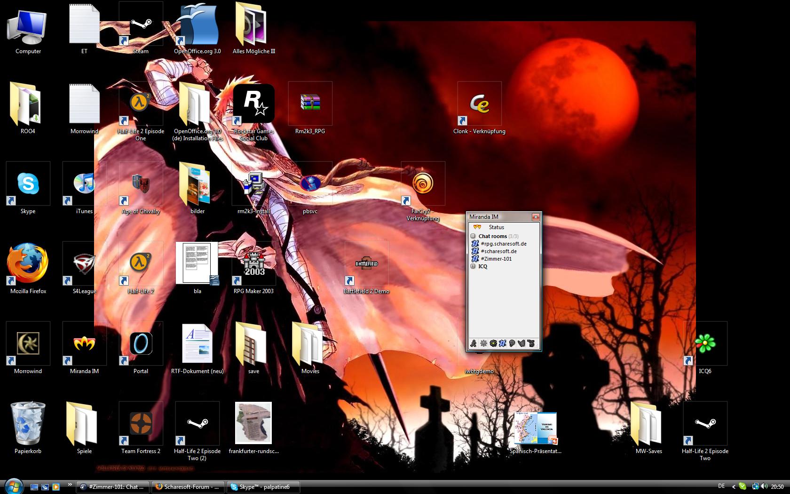Switch to the #Zimmer-101 chat taskbar button
Viewport: 790px width, 494px height.
point(113,487)
